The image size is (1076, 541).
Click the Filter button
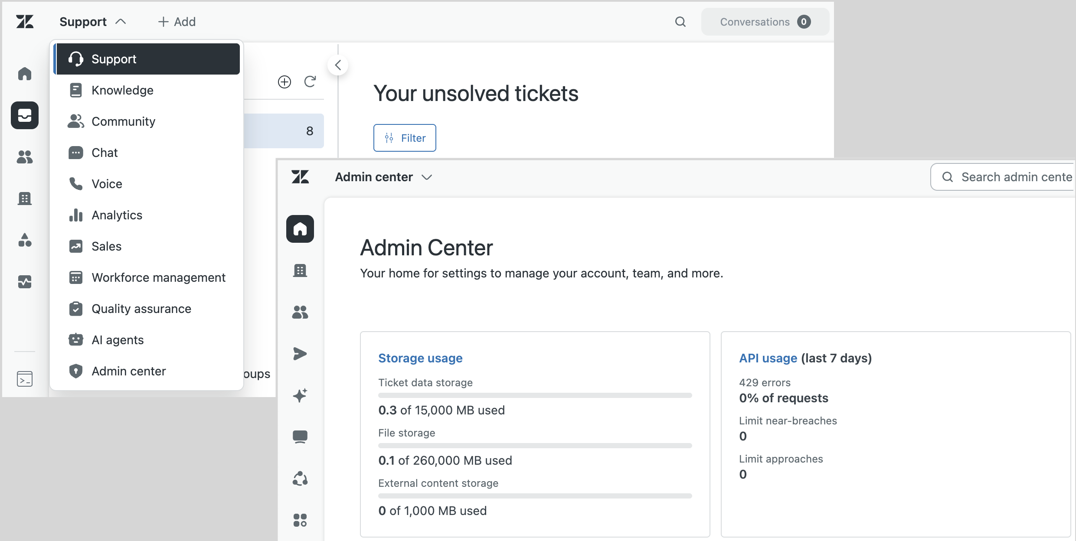coord(405,138)
